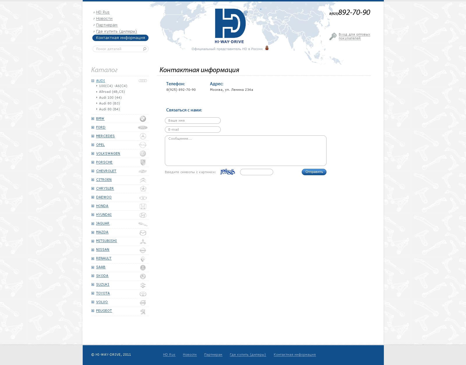Click the Mazda logo icon
Image resolution: width=466 pixels, height=365 pixels.
click(x=143, y=233)
